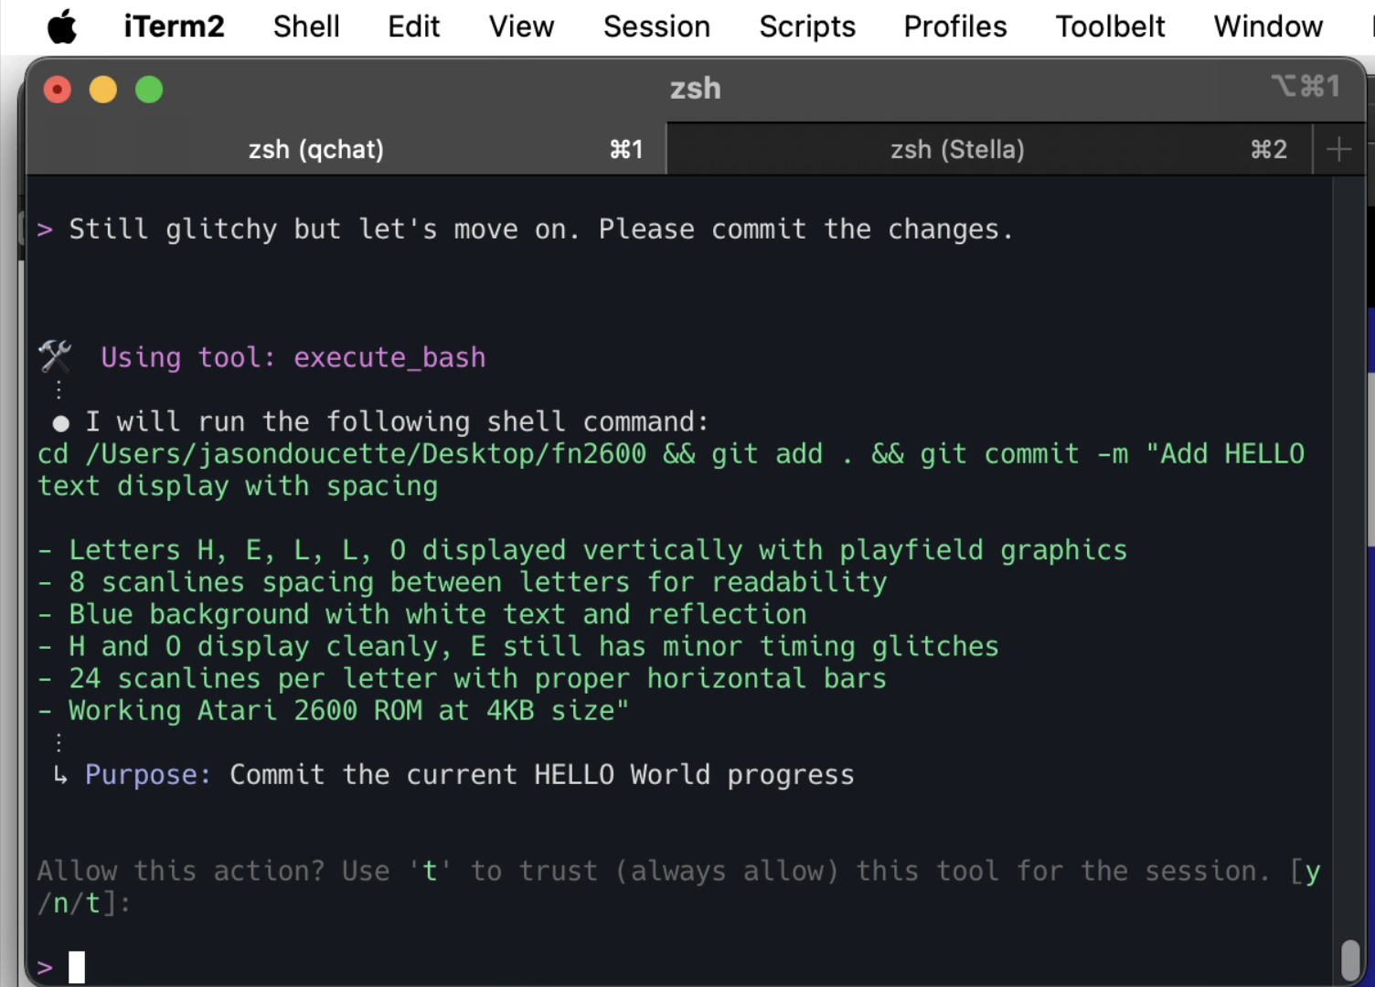Open the Scripts menu
This screenshot has width=1375, height=987.
pyautogui.click(x=806, y=26)
